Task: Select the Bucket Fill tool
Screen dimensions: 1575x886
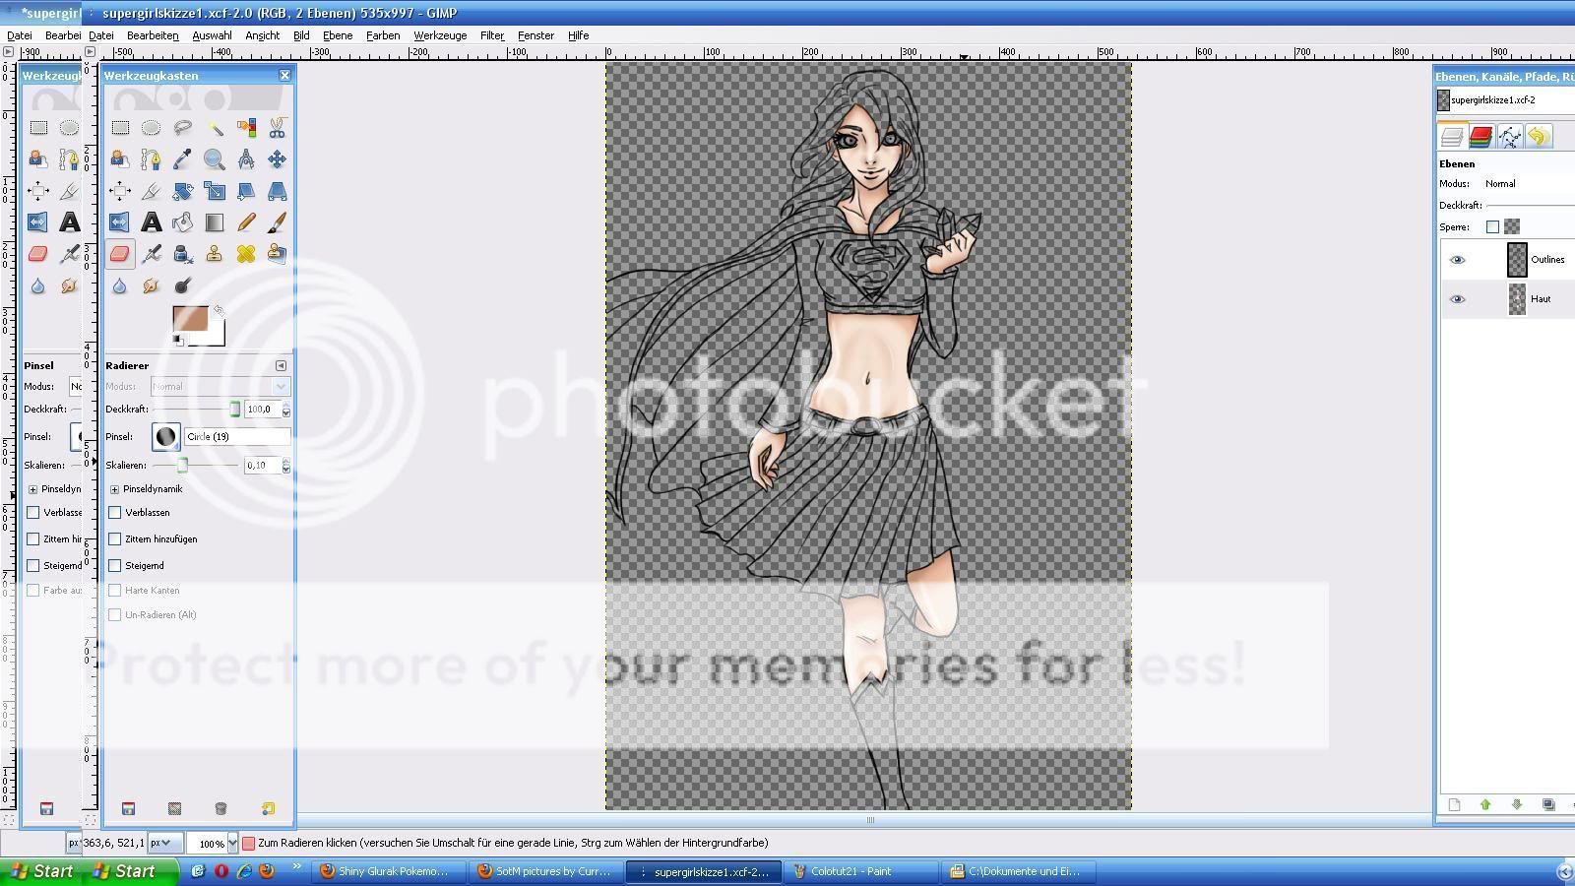Action: click(182, 222)
